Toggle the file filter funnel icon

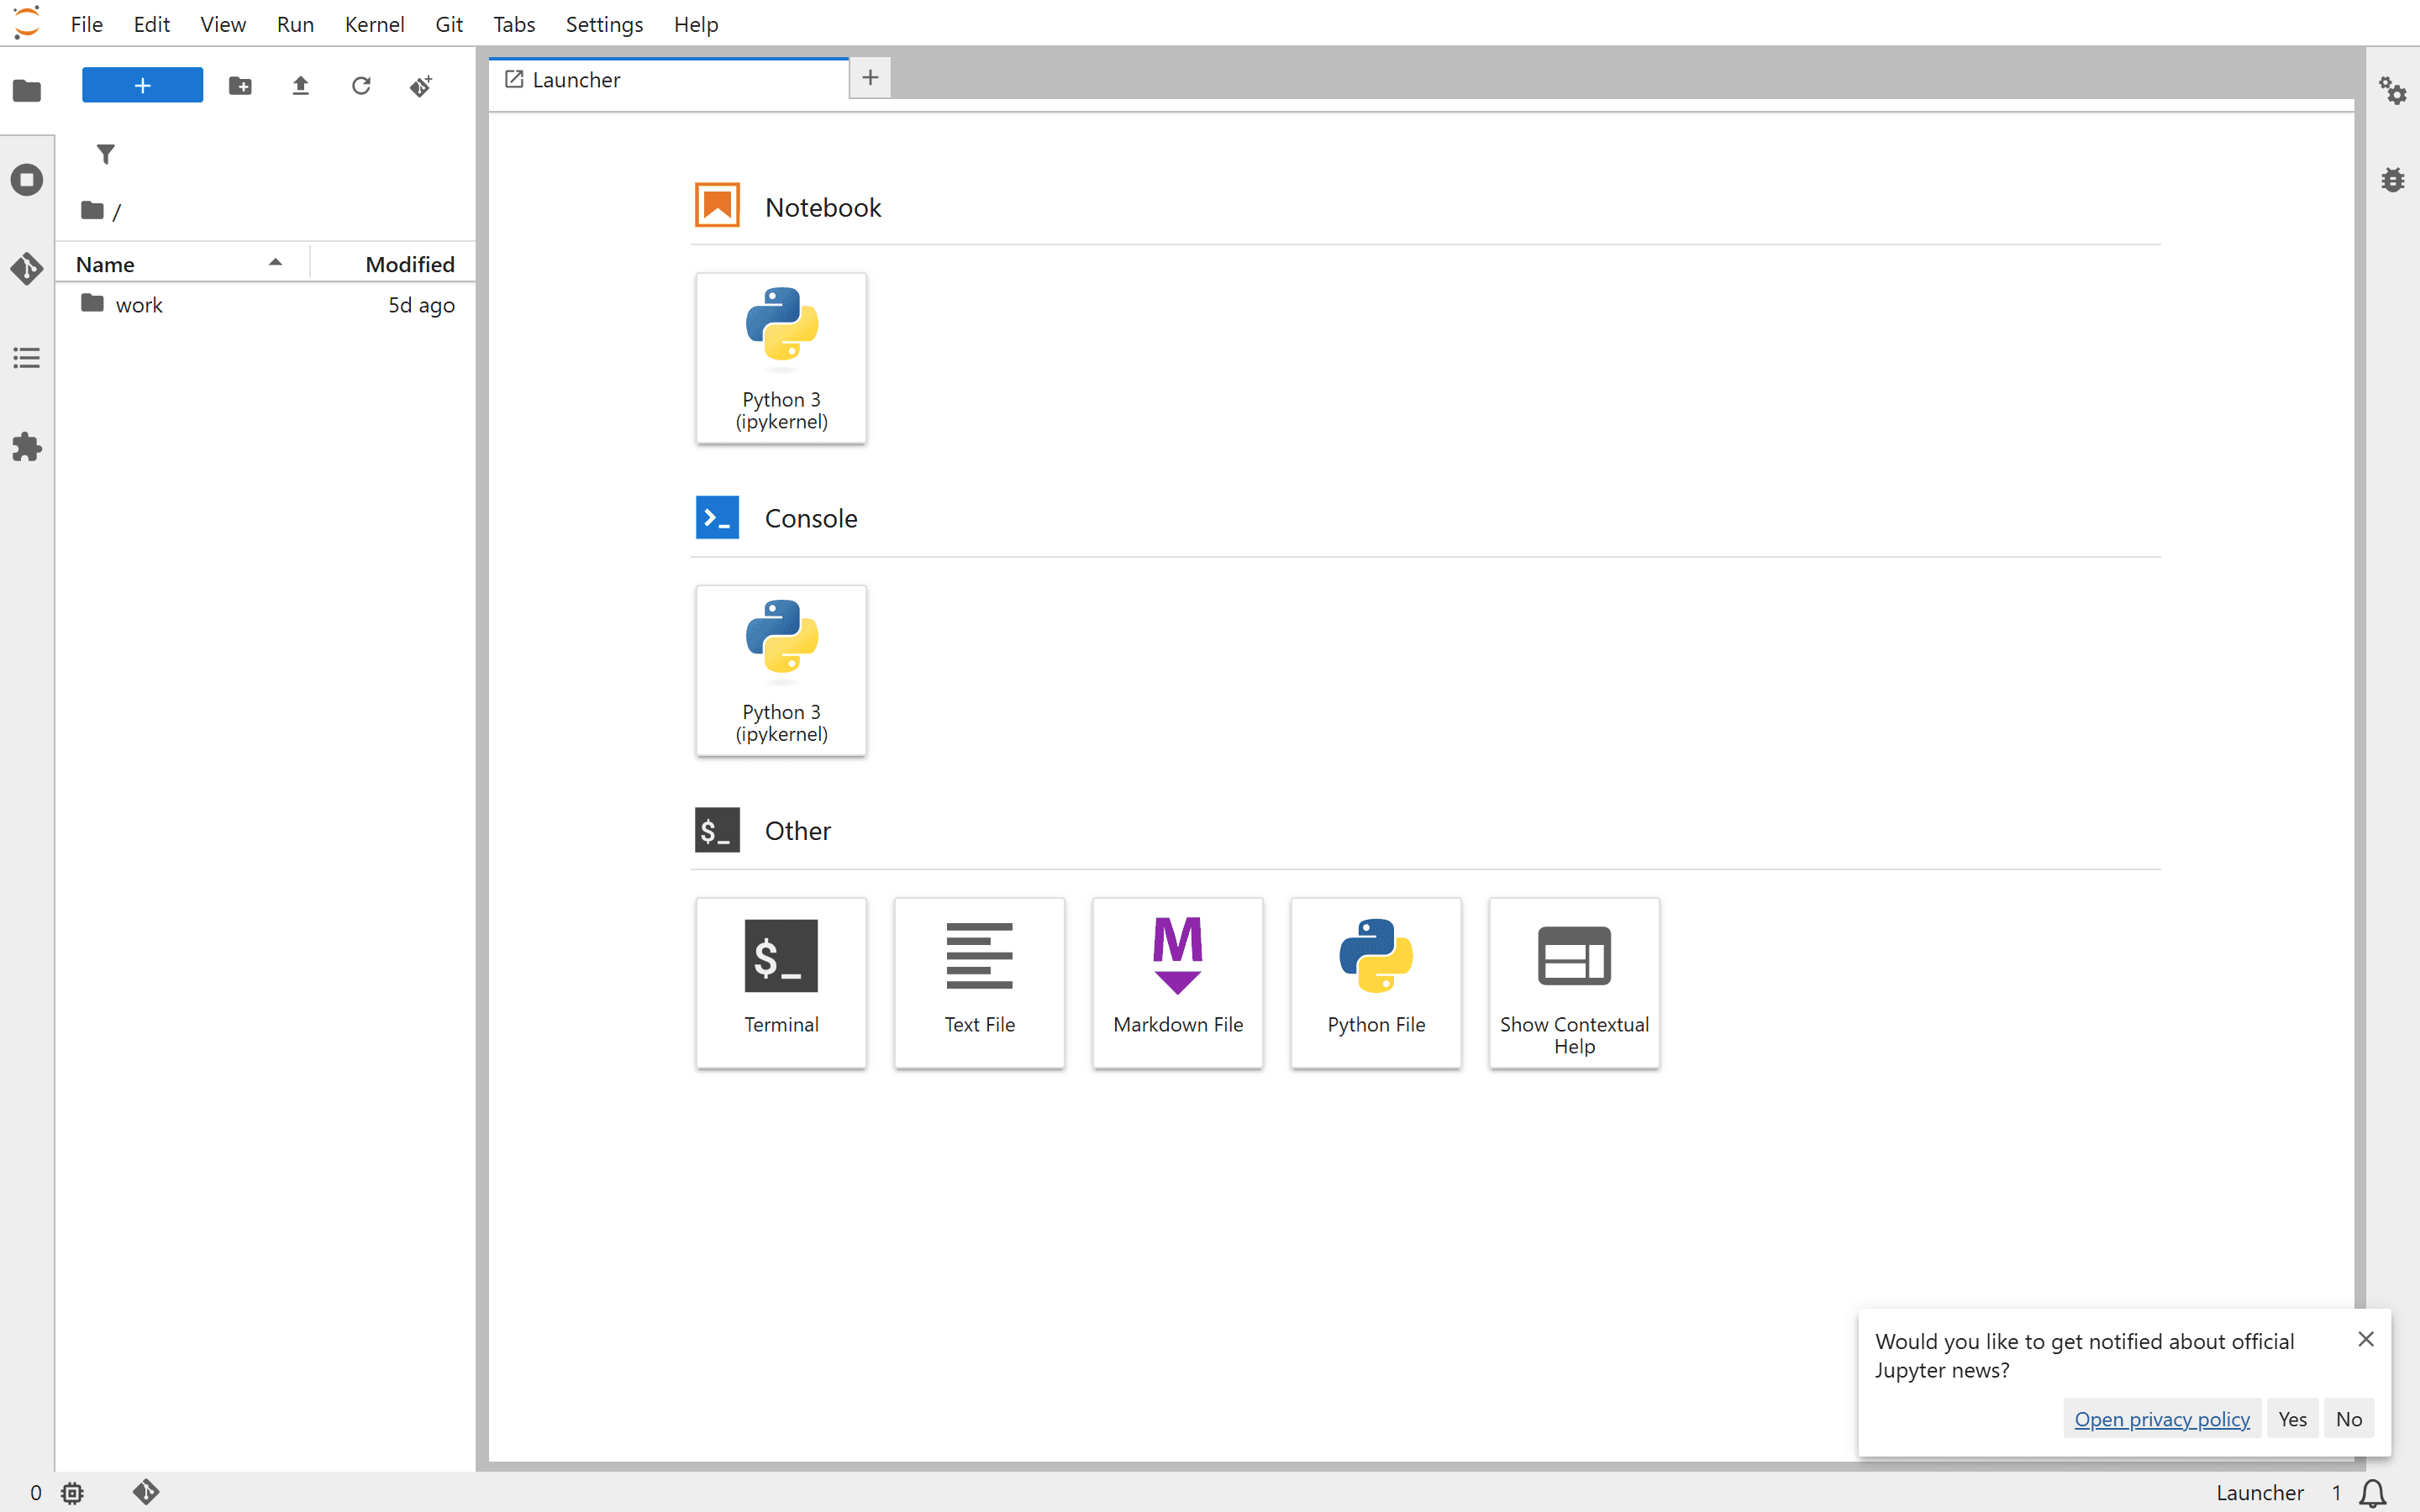tap(106, 154)
